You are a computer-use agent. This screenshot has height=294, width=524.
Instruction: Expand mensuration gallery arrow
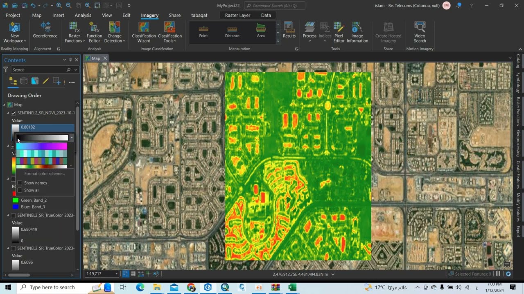click(x=278, y=41)
